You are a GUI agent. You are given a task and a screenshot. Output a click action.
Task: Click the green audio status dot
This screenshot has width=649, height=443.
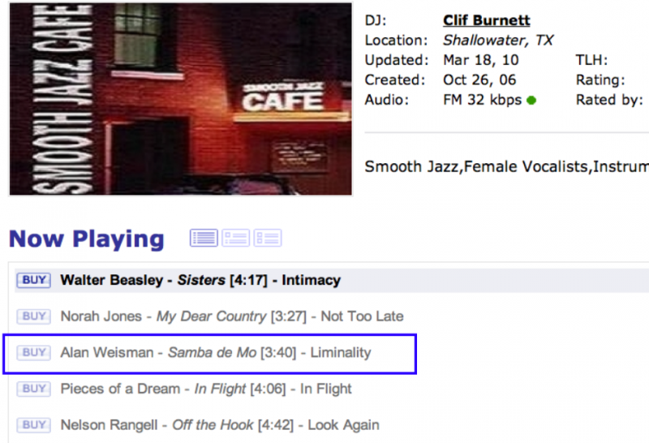[x=531, y=101]
